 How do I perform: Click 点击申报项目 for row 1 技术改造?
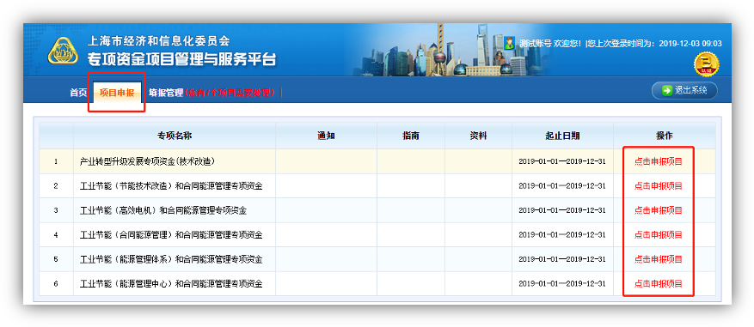(x=658, y=161)
